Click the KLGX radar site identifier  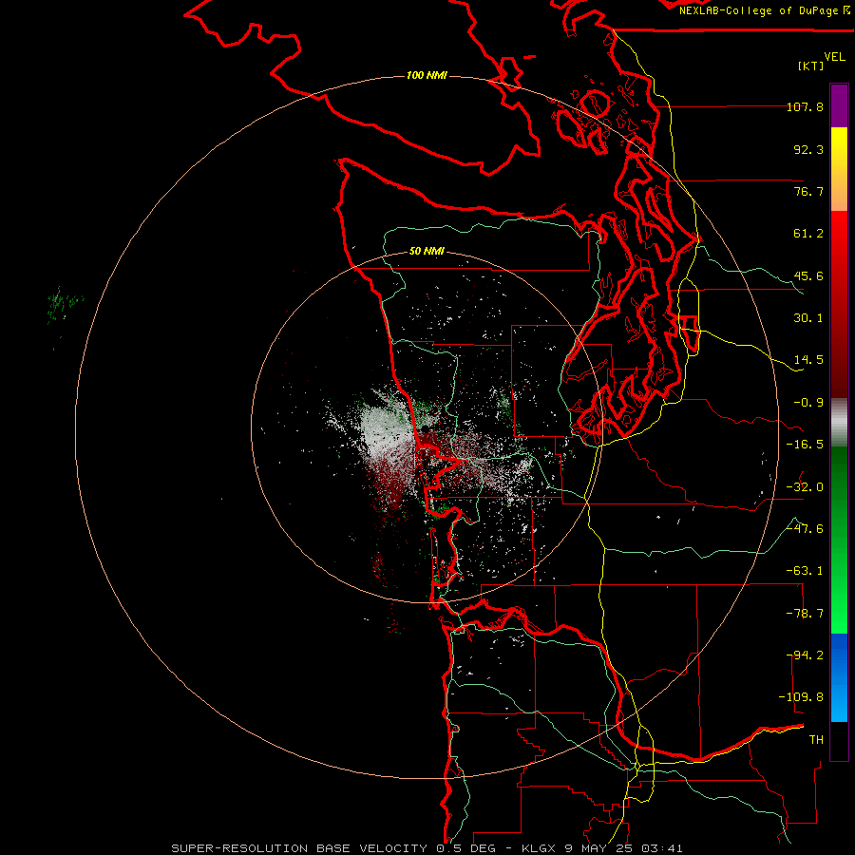click(541, 848)
